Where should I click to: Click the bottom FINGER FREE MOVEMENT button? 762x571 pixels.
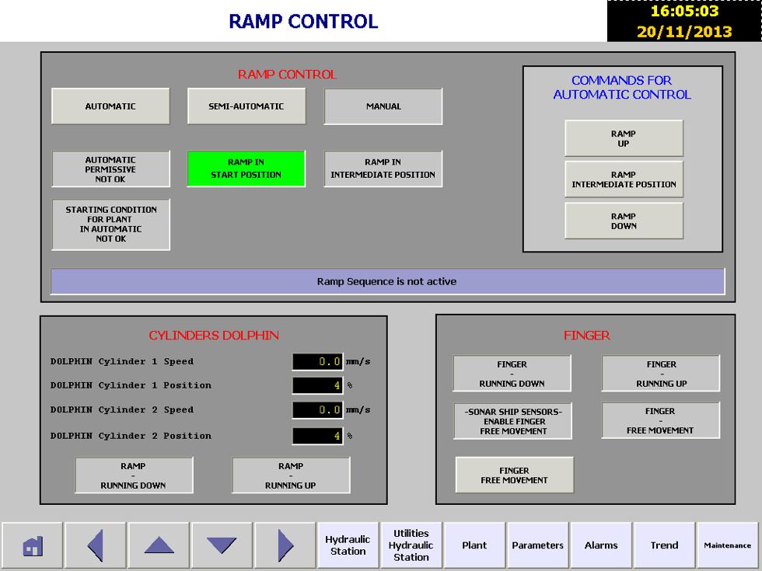(x=514, y=475)
